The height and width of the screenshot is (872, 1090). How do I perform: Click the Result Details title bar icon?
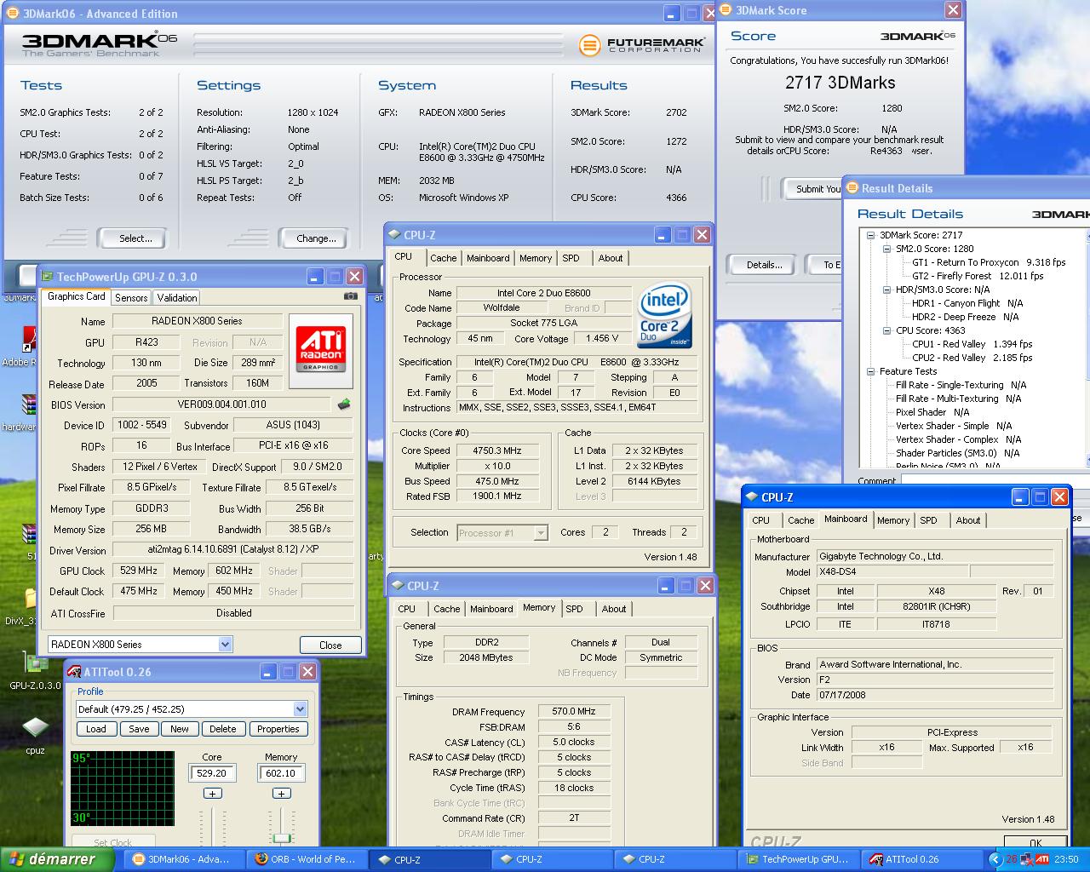tap(852, 188)
